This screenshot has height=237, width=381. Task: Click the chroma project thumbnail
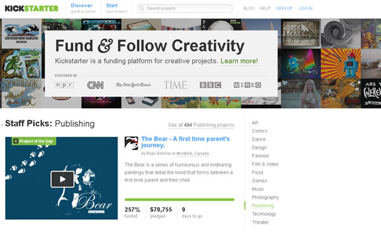pos(301,63)
